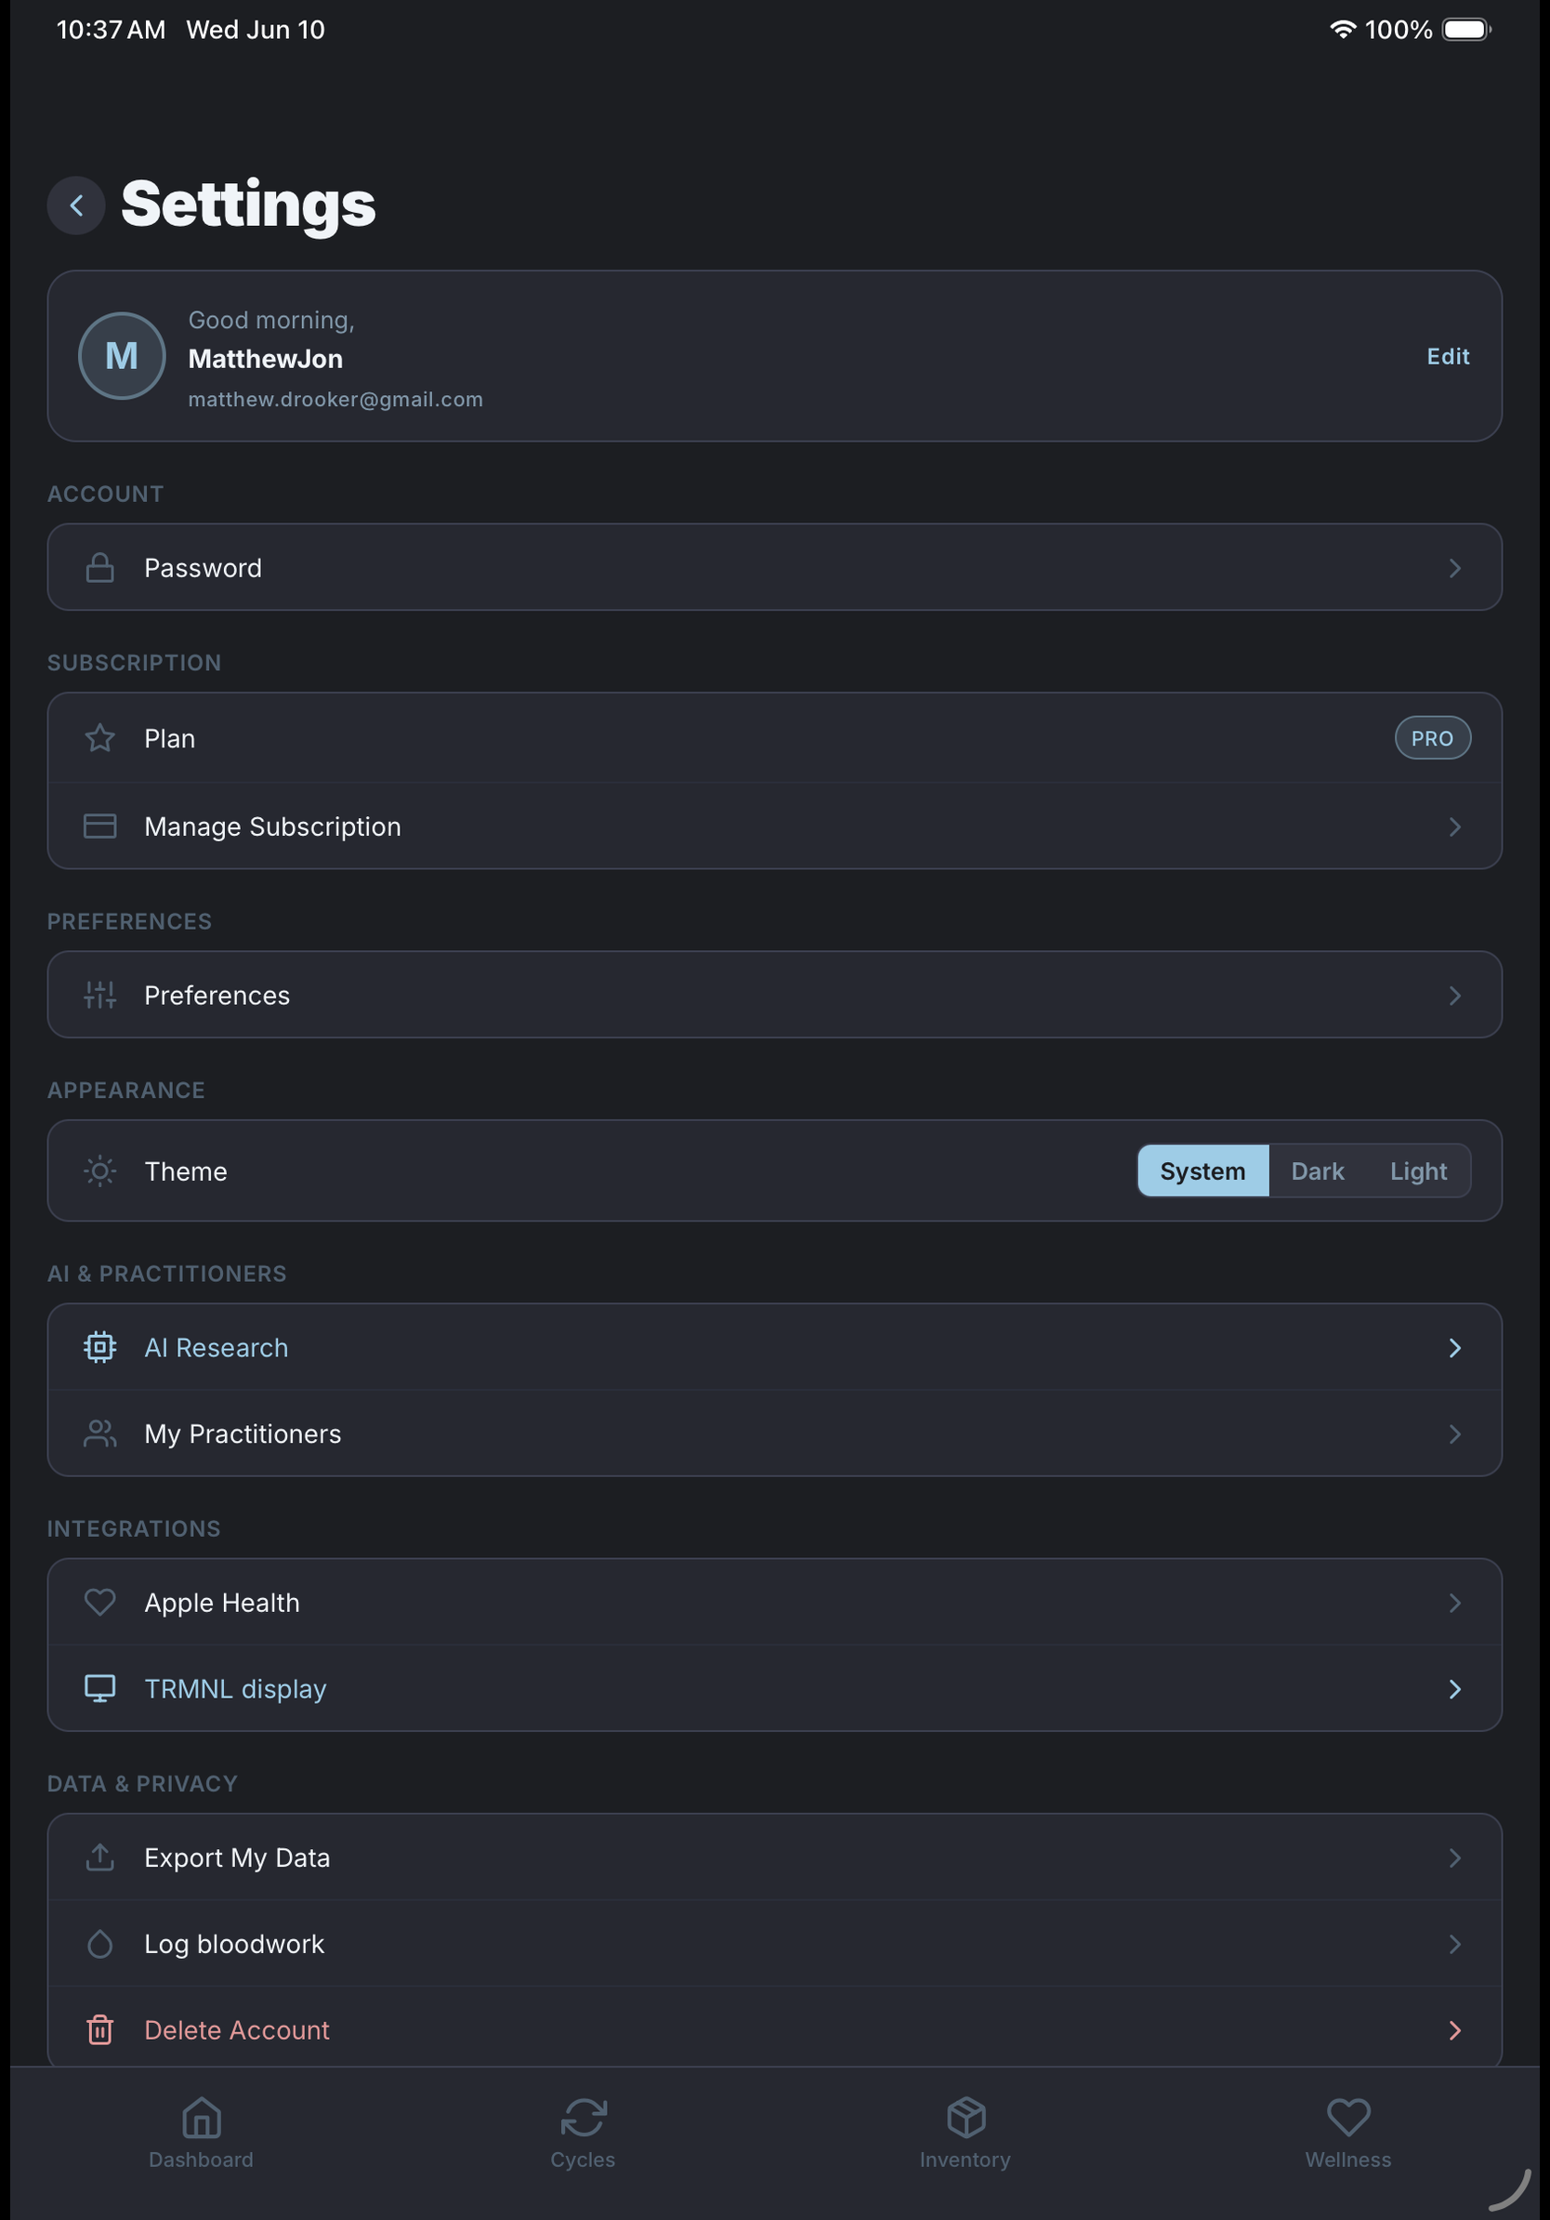Open Manage Subscription label

click(x=272, y=826)
